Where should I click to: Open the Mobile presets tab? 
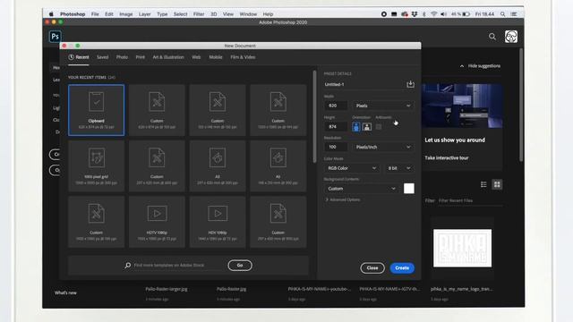[x=216, y=57]
